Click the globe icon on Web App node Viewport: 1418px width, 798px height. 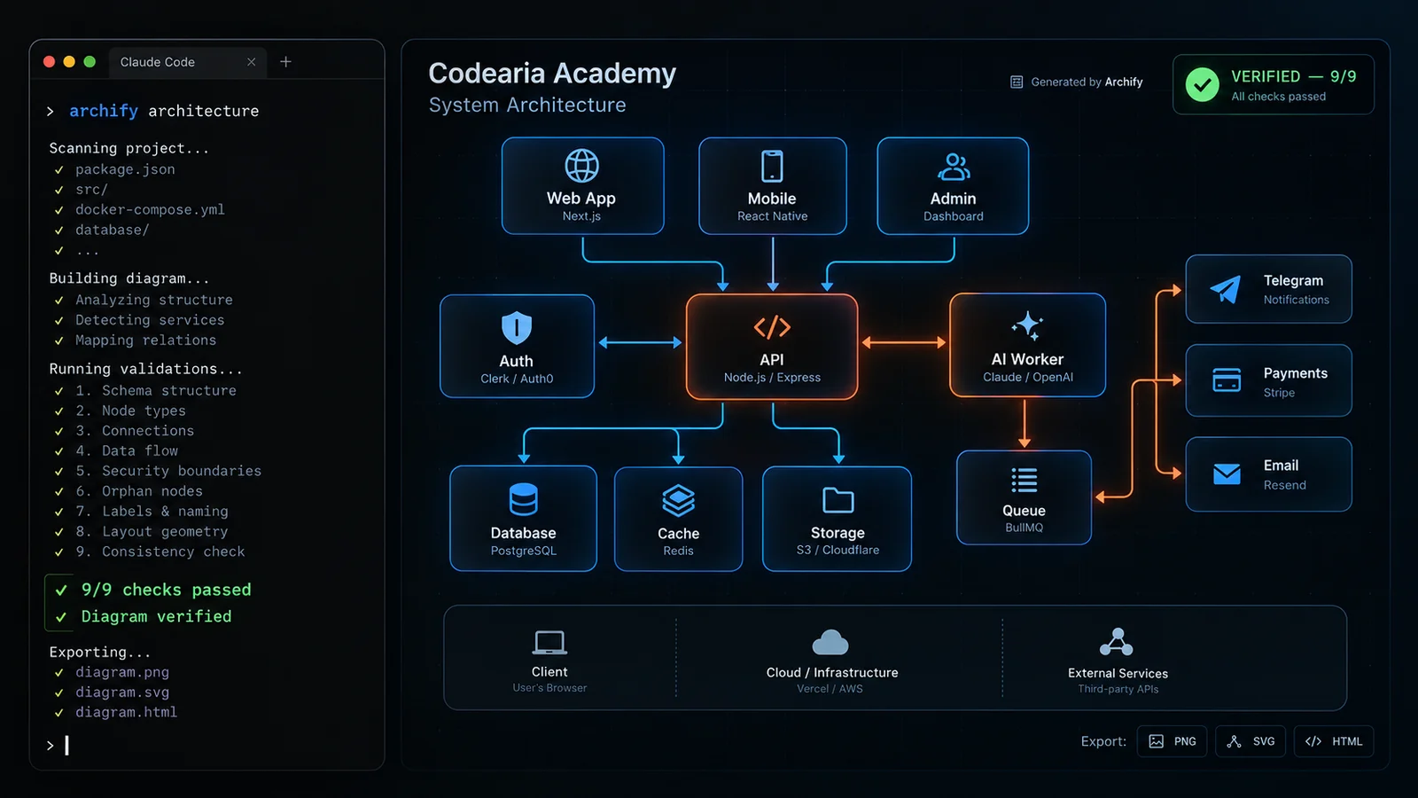tap(582, 166)
